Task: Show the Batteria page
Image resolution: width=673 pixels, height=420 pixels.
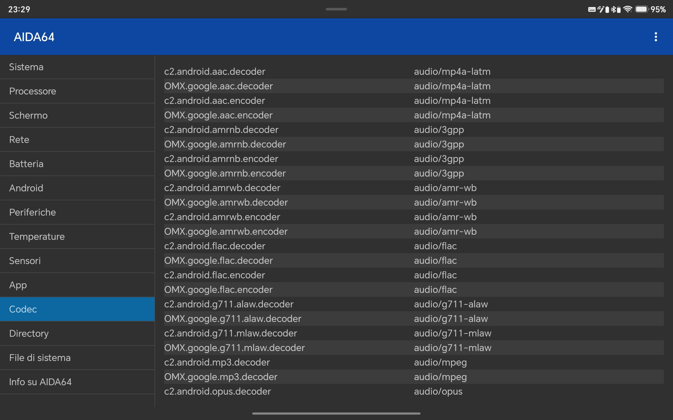Action: (x=77, y=164)
